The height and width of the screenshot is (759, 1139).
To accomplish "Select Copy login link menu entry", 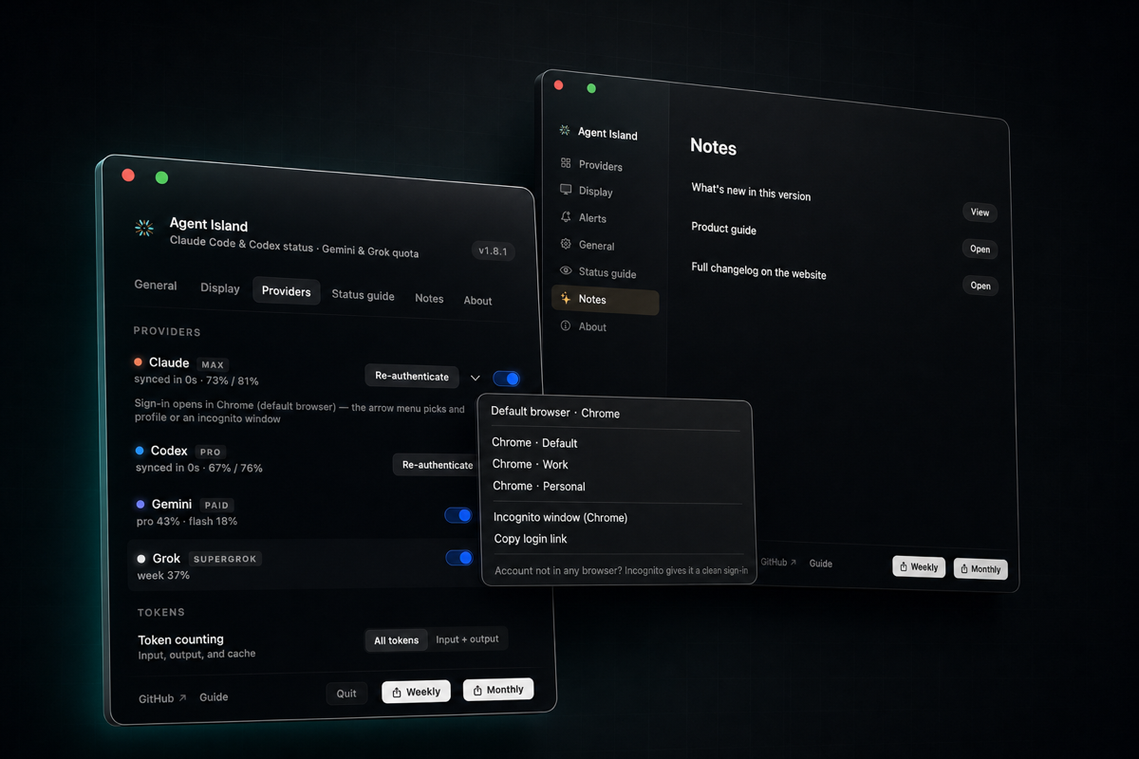I will point(531,539).
